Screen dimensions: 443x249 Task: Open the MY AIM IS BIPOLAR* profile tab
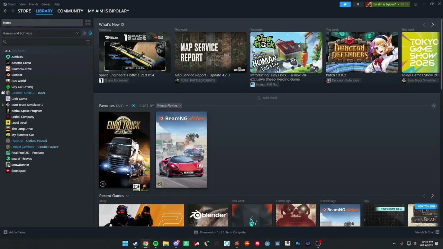coord(108,11)
